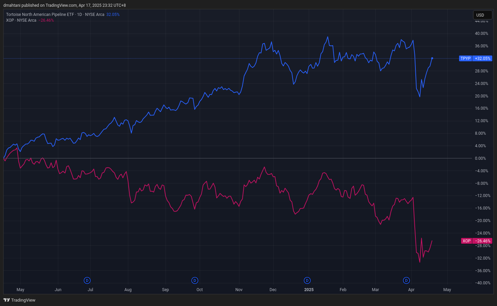Click the Aug label on time axis

pyautogui.click(x=128, y=290)
